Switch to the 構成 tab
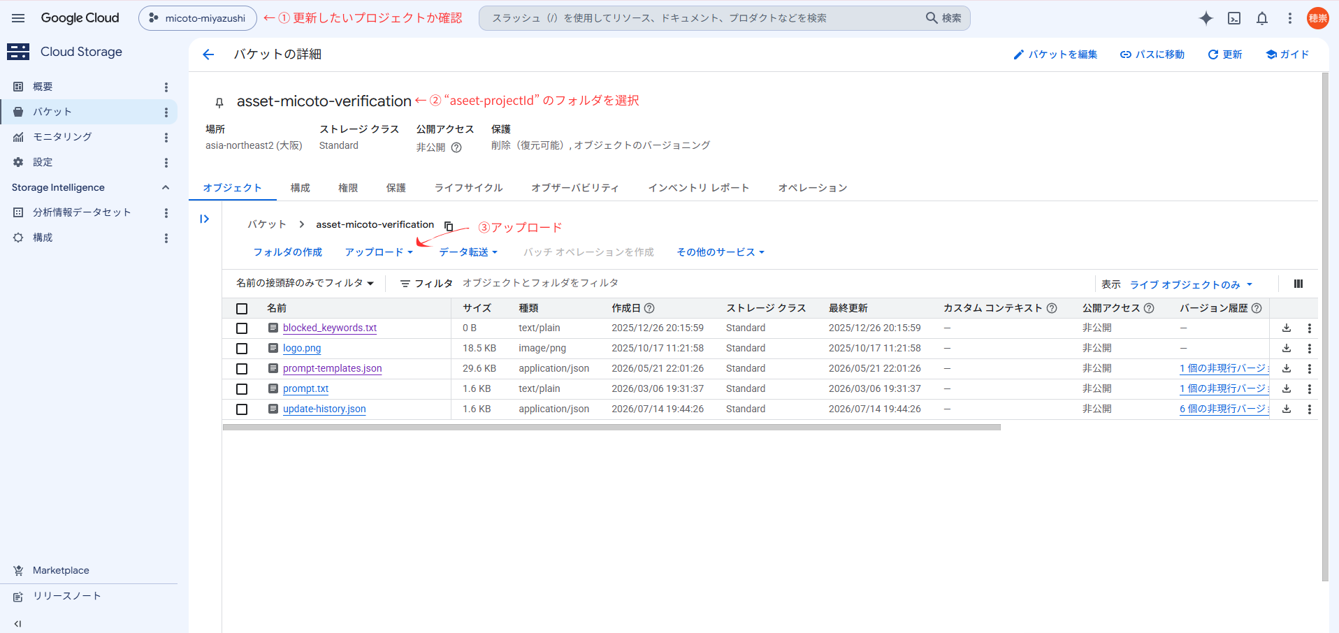This screenshot has width=1339, height=633. [301, 188]
